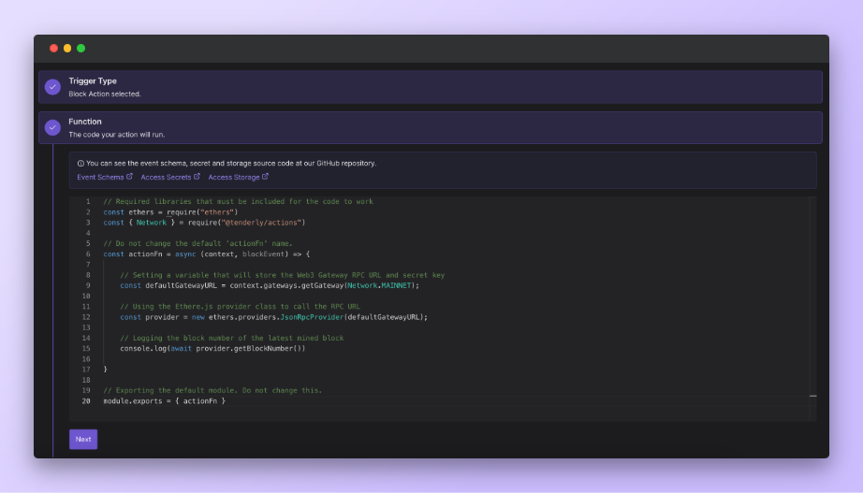Click external-link icon next to Access Storage
This screenshot has height=493, width=863.
click(265, 177)
